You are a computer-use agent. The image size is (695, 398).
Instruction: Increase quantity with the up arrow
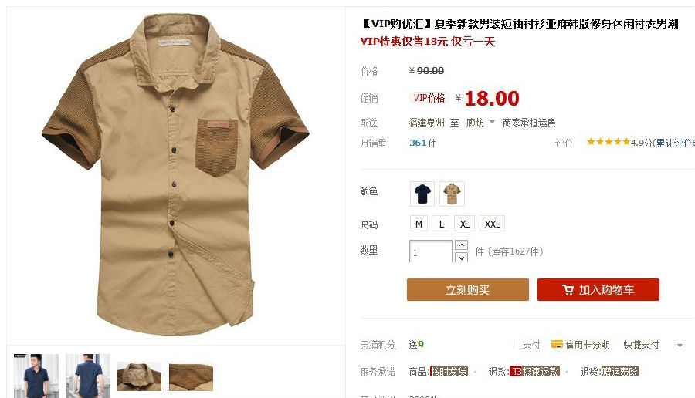pyautogui.click(x=462, y=245)
